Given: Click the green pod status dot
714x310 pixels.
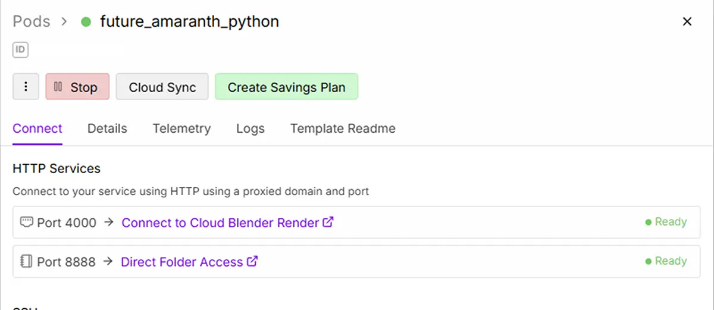Looking at the screenshot, I should click(x=86, y=22).
